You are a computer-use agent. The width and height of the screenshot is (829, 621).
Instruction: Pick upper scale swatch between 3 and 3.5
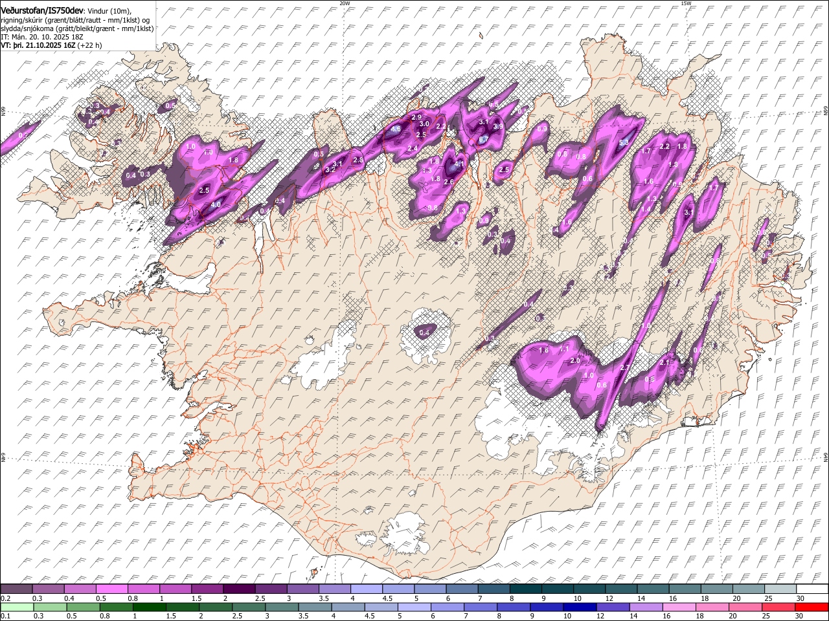(302, 589)
